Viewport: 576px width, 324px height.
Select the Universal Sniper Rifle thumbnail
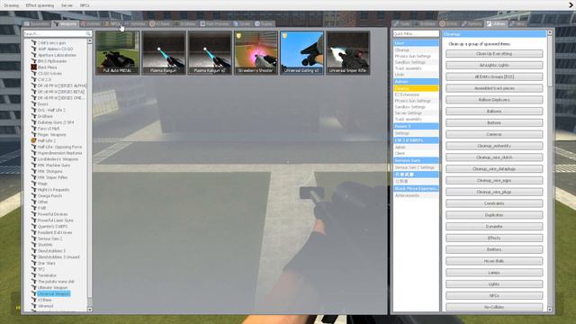348,53
